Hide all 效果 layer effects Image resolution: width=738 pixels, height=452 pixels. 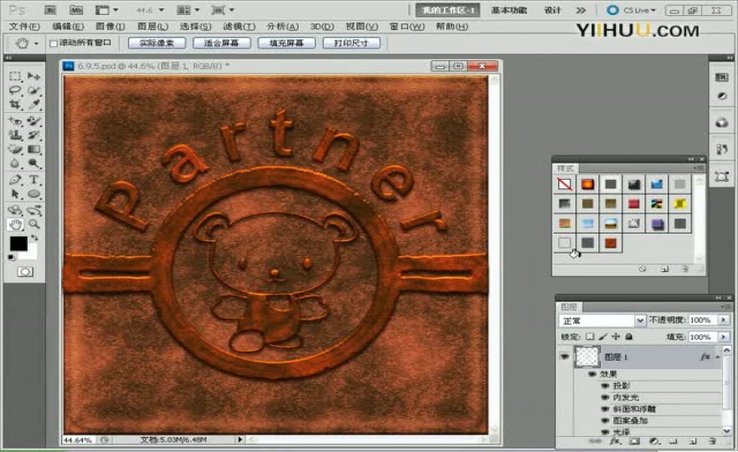tap(592, 374)
